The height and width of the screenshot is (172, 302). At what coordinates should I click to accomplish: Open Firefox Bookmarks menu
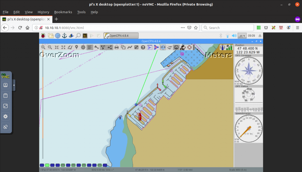(x=63, y=12)
